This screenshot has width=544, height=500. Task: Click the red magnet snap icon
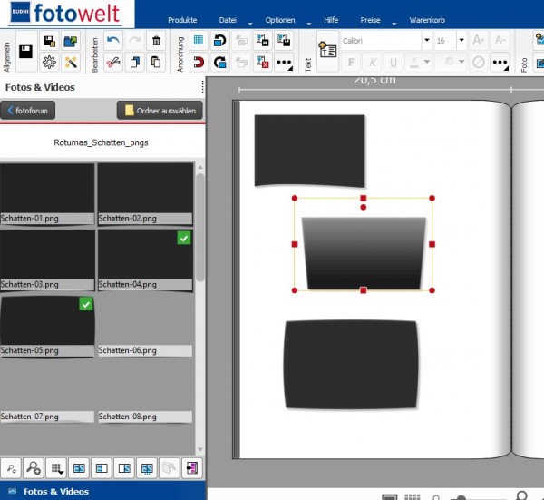(199, 62)
